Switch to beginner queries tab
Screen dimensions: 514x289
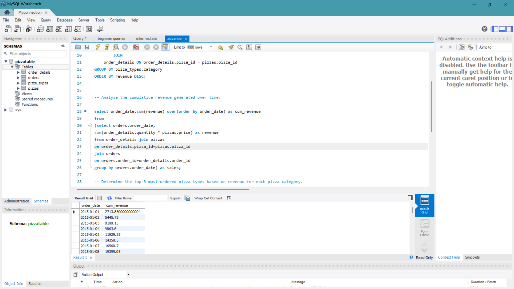tap(111, 39)
